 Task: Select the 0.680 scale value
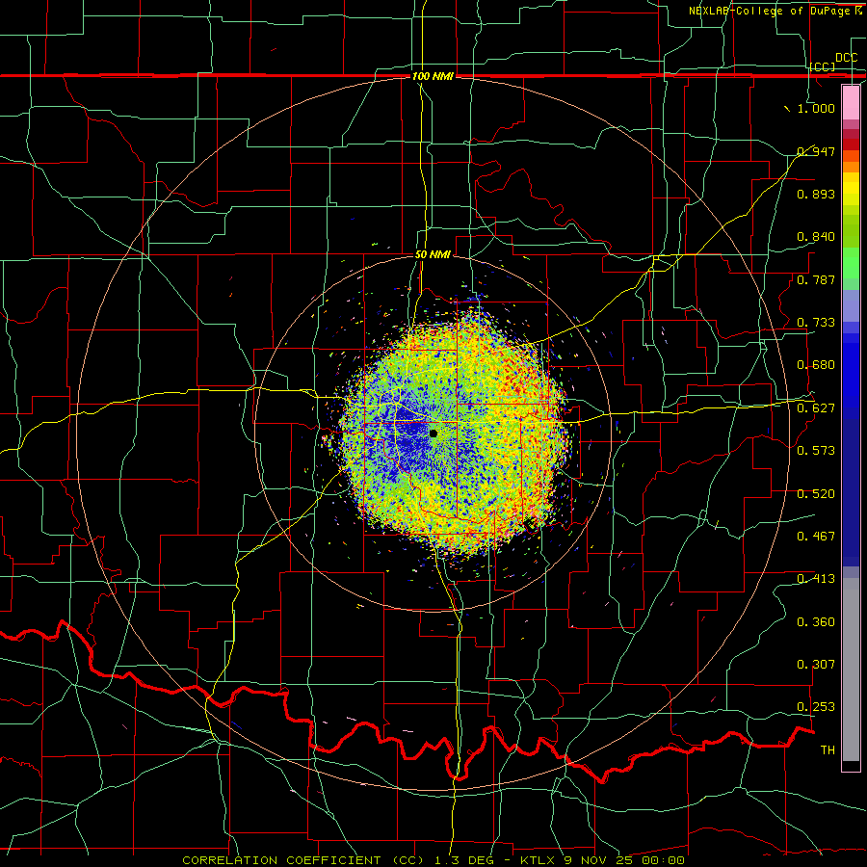point(816,365)
